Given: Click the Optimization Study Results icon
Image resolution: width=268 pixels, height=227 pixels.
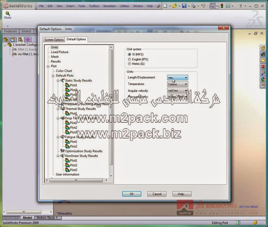Looking at the screenshot, I should (62, 151).
